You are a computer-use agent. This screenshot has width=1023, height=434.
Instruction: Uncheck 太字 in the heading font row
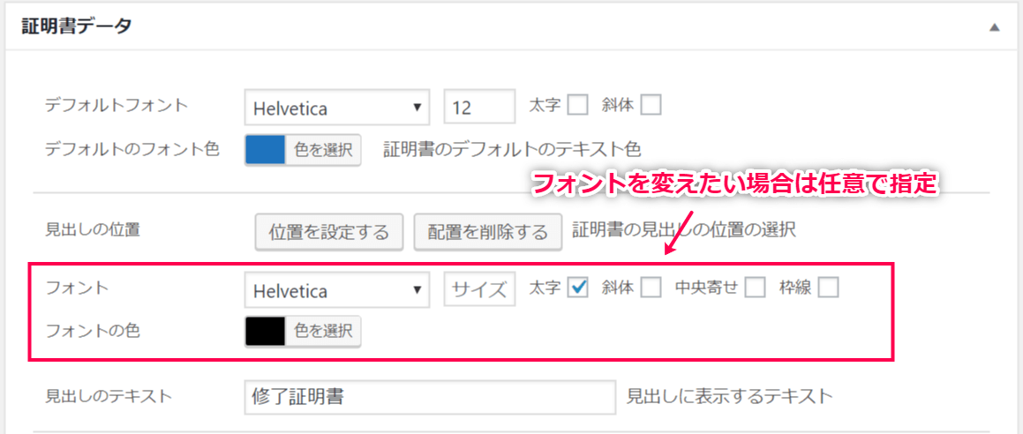pyautogui.click(x=577, y=288)
